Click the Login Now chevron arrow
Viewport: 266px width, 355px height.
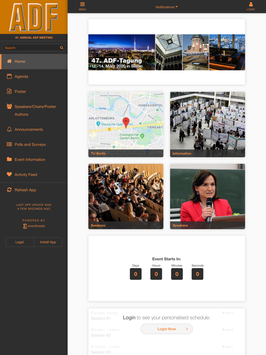tap(187, 329)
